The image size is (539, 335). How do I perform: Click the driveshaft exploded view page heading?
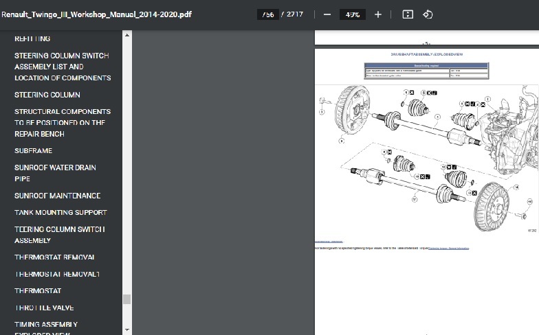pyautogui.click(x=426, y=54)
